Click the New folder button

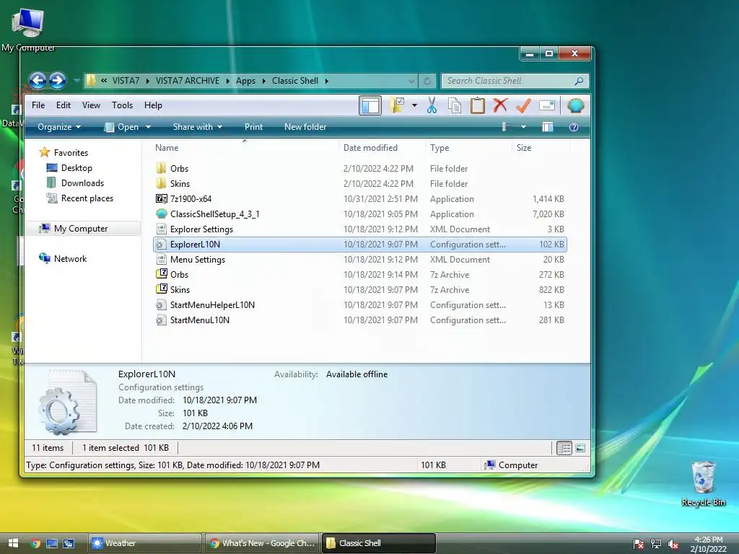point(305,127)
